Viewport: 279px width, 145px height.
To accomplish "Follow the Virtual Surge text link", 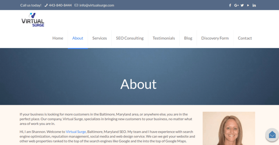I will [x=76, y=132].
